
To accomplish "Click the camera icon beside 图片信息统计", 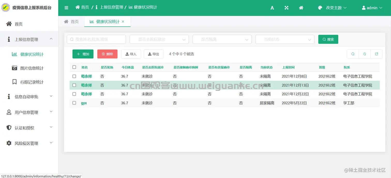I will pyautogui.click(x=15, y=68).
